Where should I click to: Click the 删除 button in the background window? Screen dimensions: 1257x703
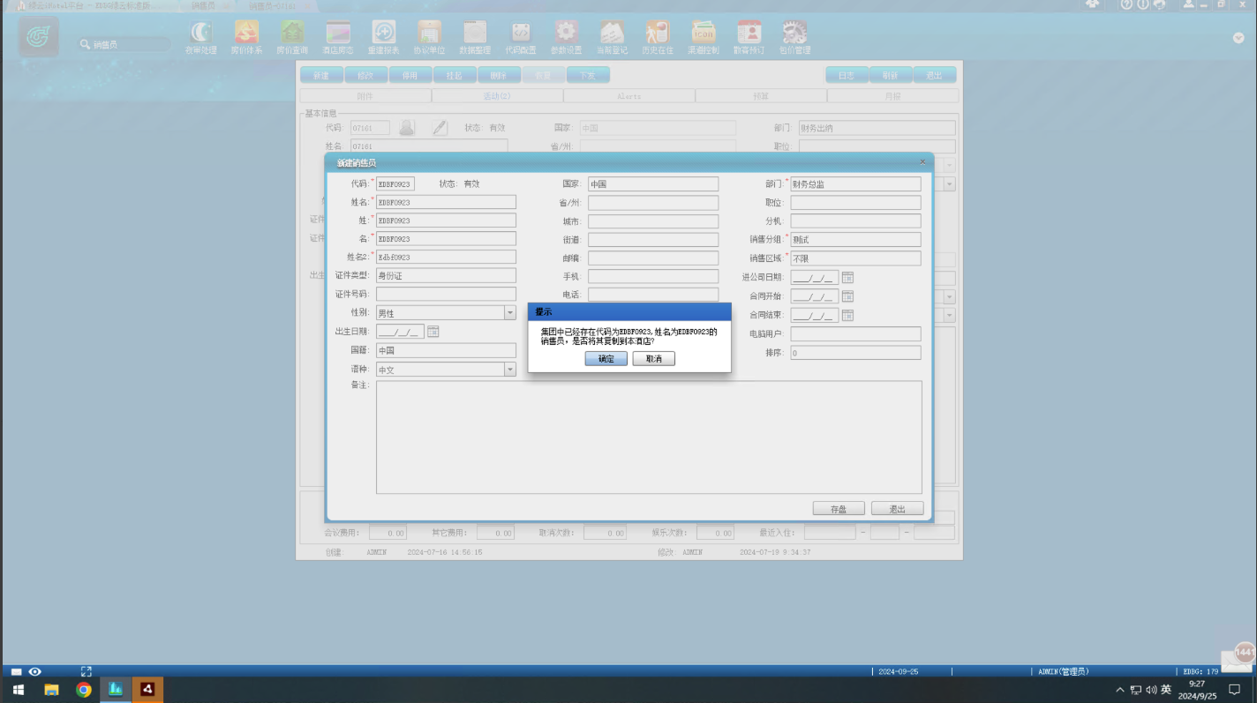coord(499,76)
